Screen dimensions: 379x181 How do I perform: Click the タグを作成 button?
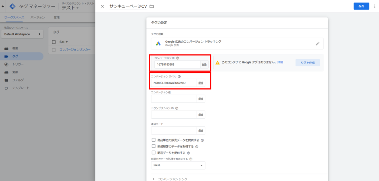[x=308, y=63]
